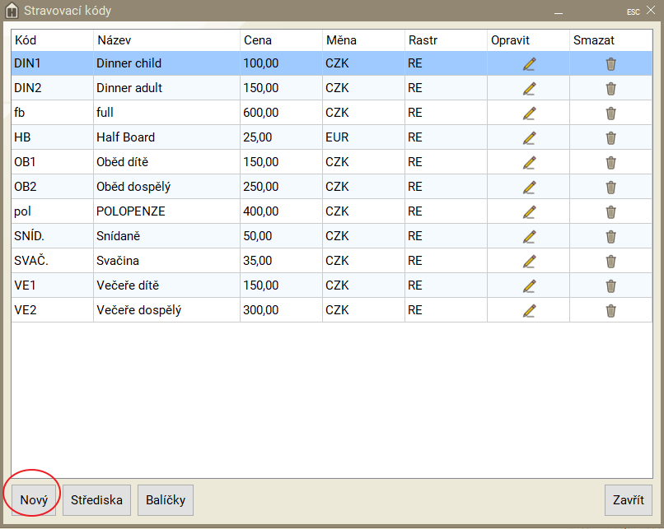664x529 pixels.
Task: Select the Název column header
Action: point(166,40)
